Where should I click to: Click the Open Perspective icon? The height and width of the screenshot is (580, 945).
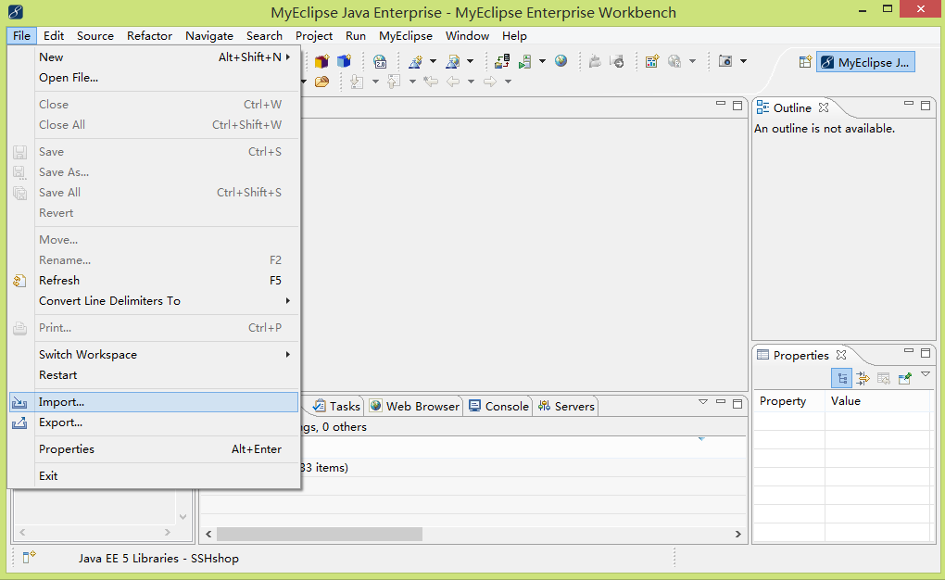805,62
